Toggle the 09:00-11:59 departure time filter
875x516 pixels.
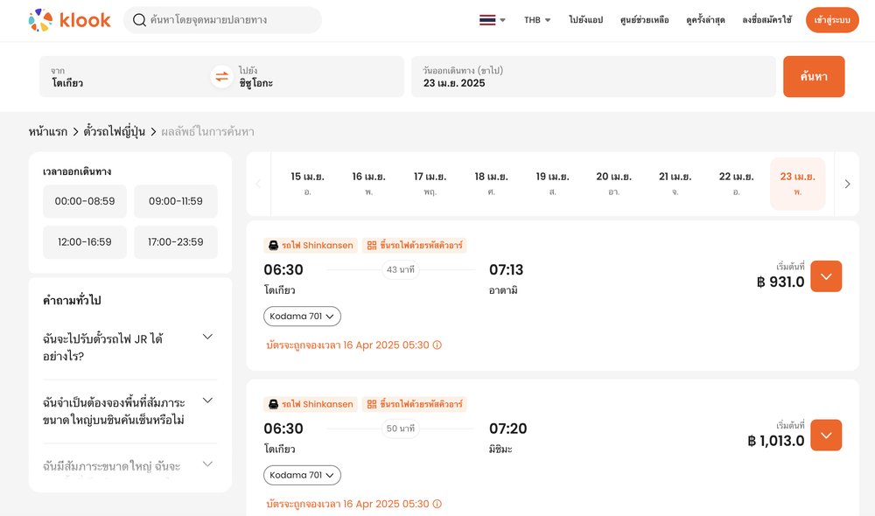(x=175, y=201)
